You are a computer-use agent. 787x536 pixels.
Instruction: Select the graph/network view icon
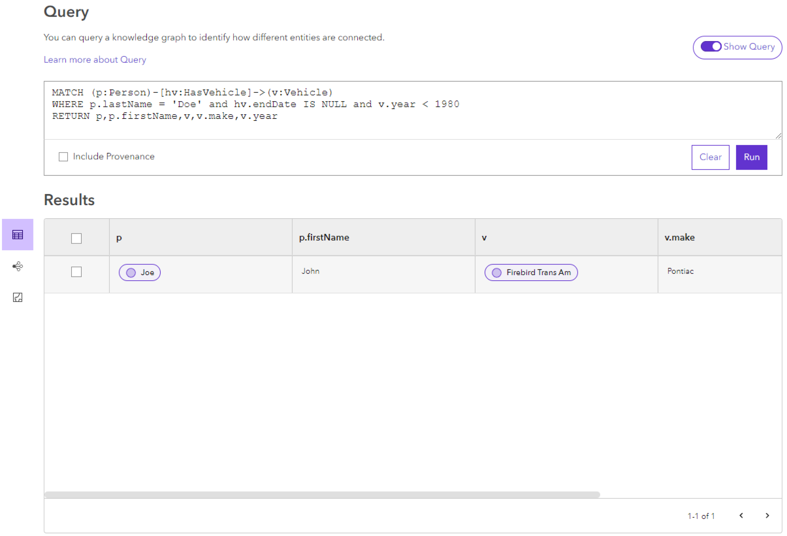17,266
